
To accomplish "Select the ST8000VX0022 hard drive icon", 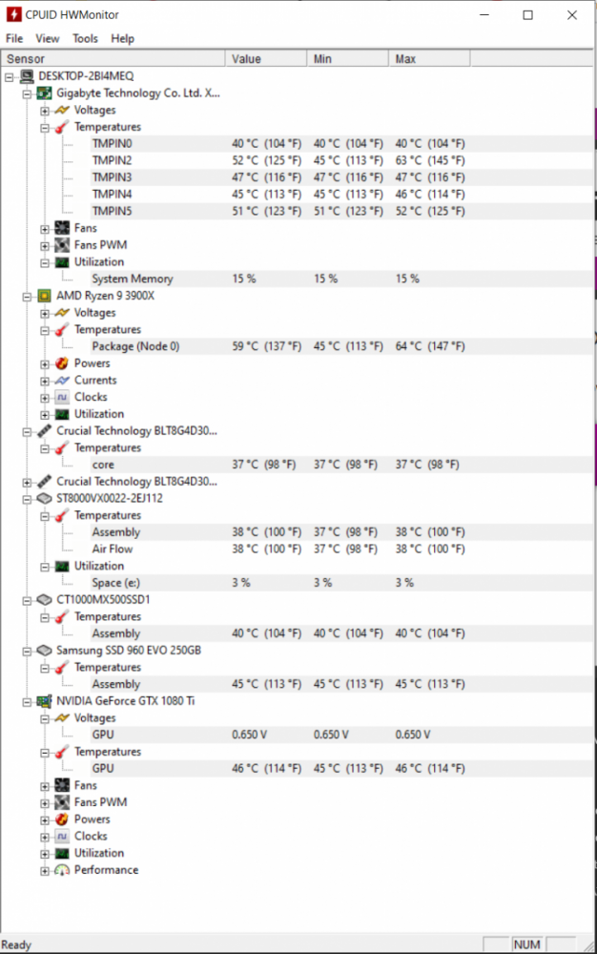I will coord(42,498).
